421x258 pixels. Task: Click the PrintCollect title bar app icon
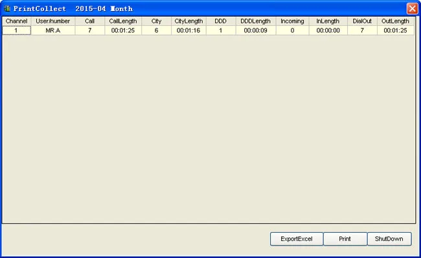click(7, 8)
